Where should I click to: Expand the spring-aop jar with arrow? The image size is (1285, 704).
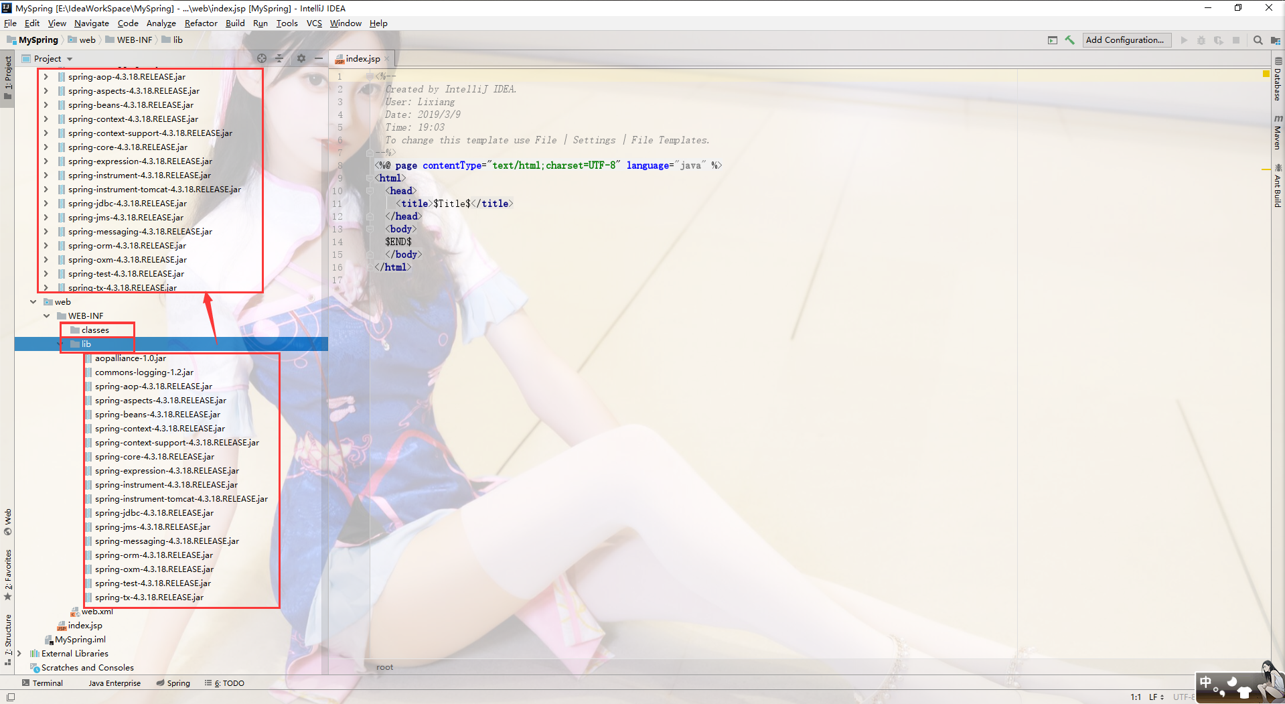pos(46,77)
